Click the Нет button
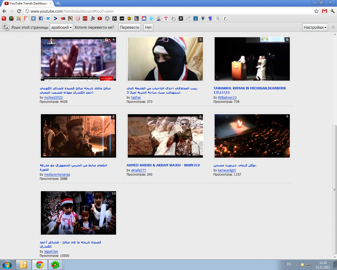337x270 pixels. [148, 27]
